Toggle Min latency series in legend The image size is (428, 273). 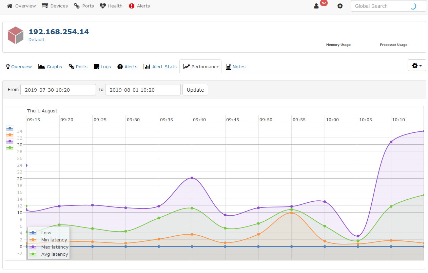(54, 240)
